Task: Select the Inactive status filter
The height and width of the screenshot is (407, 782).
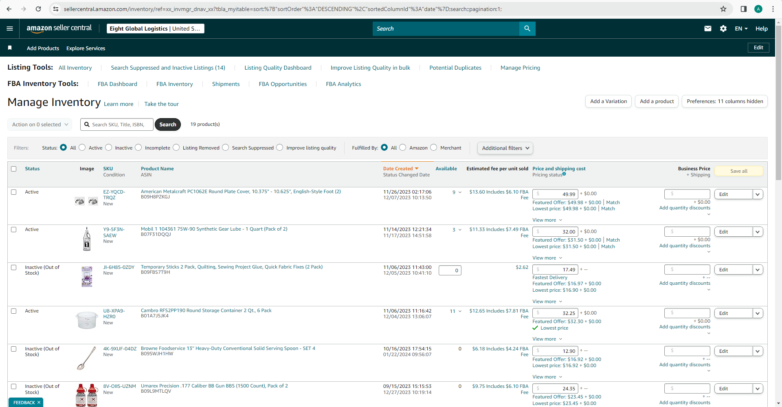Action: (109, 147)
